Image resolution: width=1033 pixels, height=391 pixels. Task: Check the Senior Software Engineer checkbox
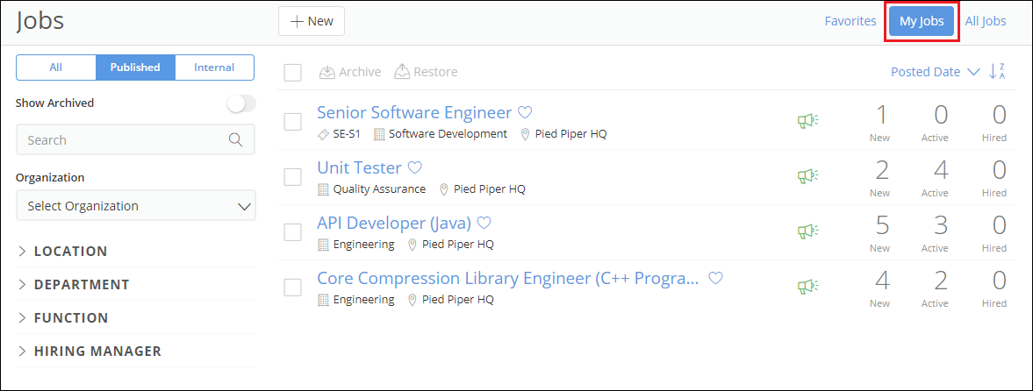[x=293, y=122]
